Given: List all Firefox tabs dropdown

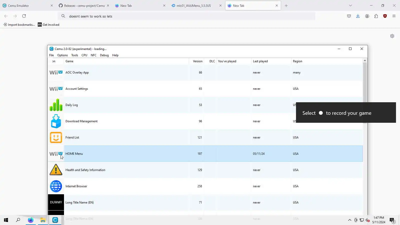Looking at the screenshot, I should (350, 5).
